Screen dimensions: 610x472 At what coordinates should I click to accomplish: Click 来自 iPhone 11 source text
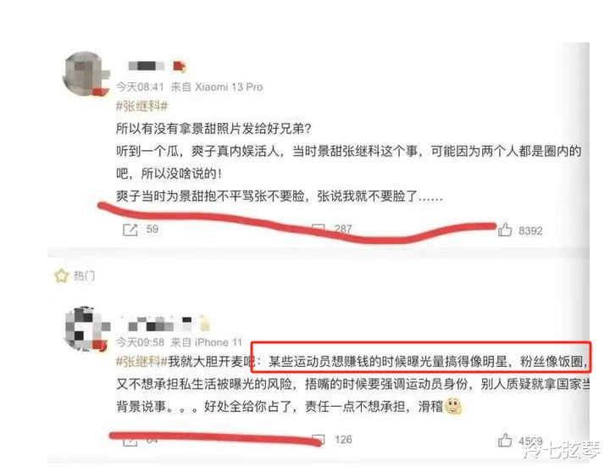[207, 342]
